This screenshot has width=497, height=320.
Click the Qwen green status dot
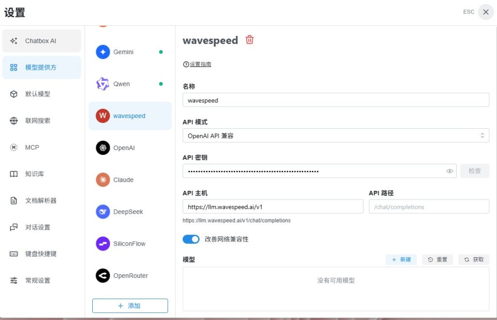click(161, 84)
